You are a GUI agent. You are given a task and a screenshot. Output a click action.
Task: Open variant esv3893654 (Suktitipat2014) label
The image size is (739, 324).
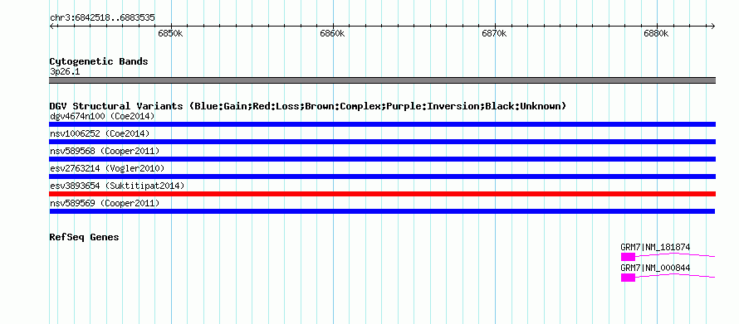pos(117,186)
